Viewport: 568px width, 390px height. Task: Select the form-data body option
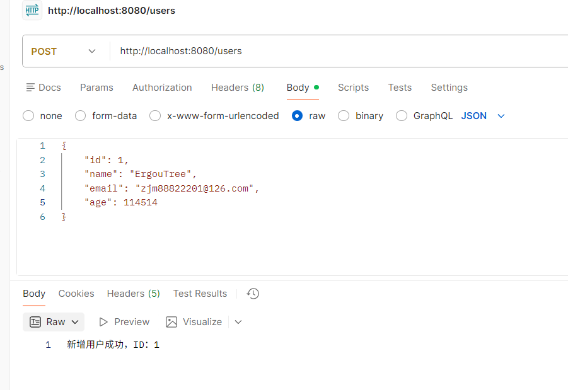coord(81,116)
